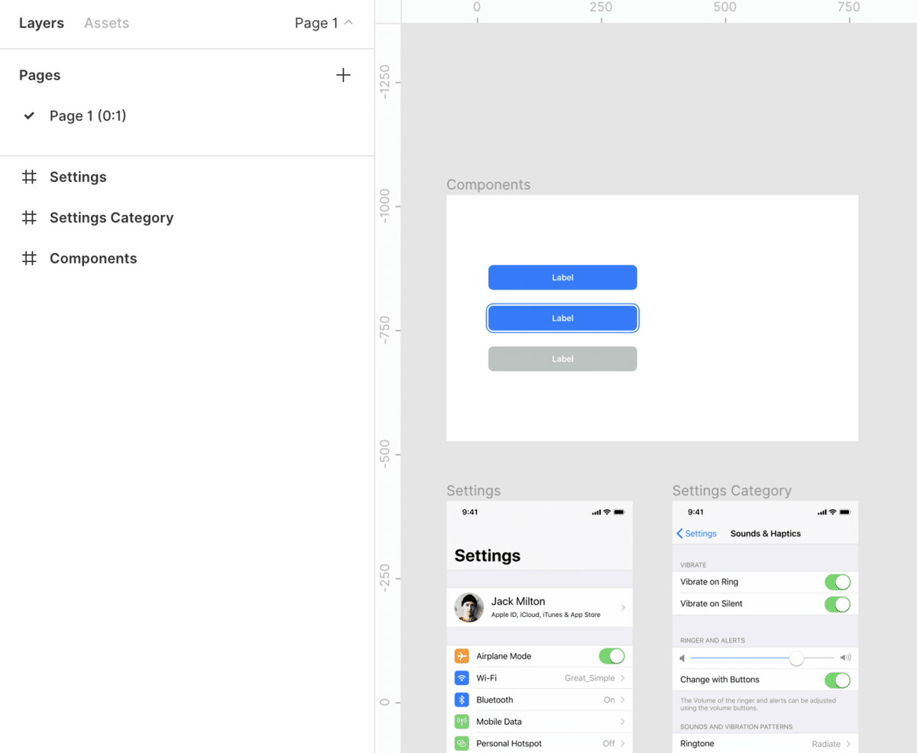Toggle Vibrate on Ring switch

tap(838, 582)
